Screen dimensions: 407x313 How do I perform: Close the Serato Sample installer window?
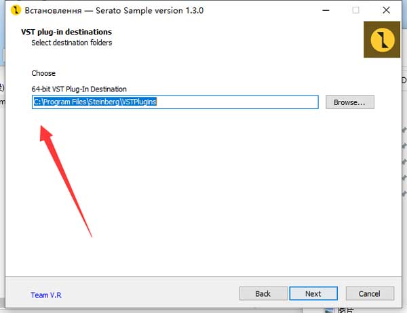tap(387, 11)
